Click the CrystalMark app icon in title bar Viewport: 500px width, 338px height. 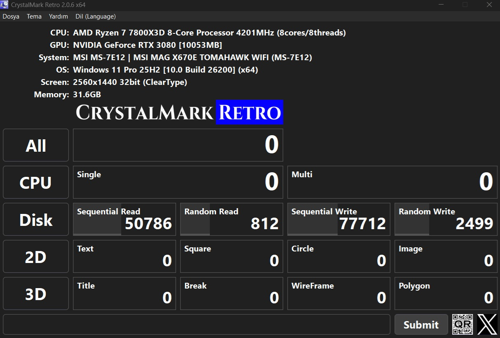[5, 5]
